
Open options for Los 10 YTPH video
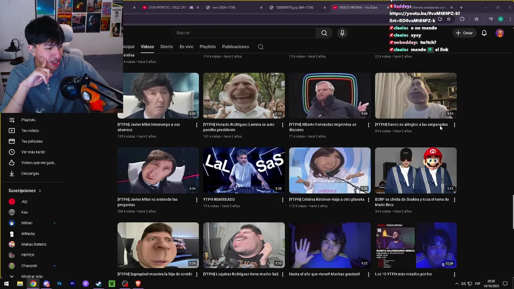tap(454, 275)
